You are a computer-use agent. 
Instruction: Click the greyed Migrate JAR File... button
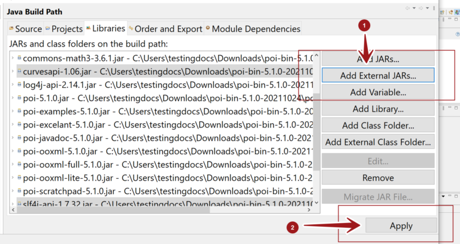pyautogui.click(x=378, y=197)
